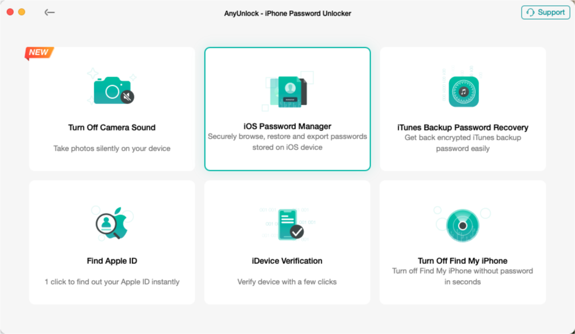Click 'Verify device with a few clicks'
575x334 pixels.
tap(287, 282)
